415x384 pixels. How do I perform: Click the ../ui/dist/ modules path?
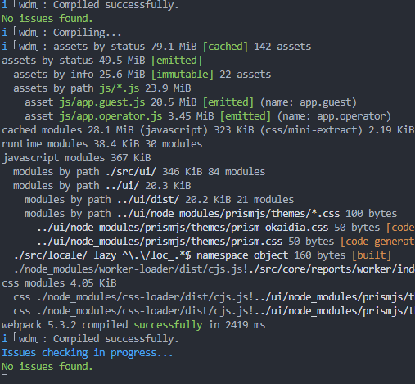tap(148, 200)
